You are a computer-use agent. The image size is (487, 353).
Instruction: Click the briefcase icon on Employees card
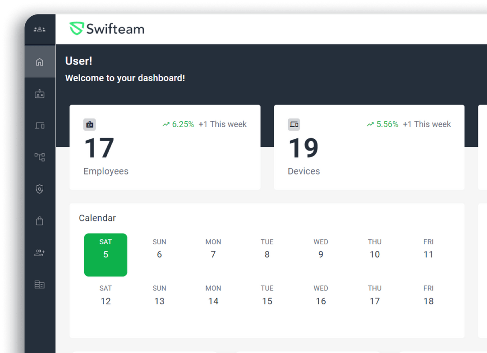(89, 124)
